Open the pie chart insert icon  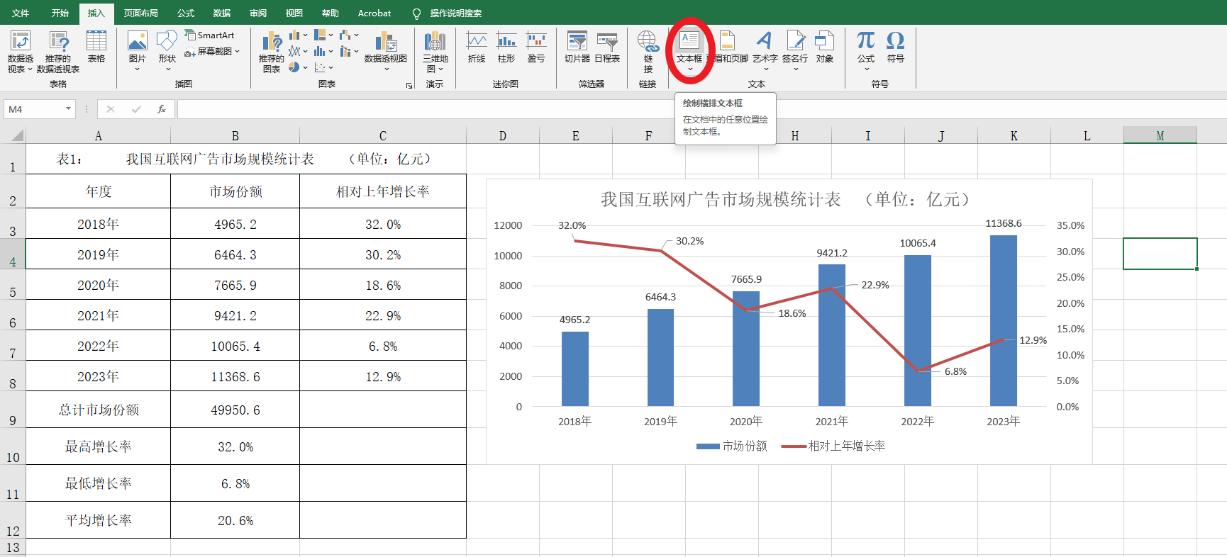(294, 67)
